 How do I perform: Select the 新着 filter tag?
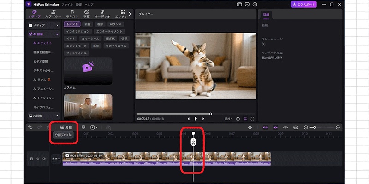point(88,24)
